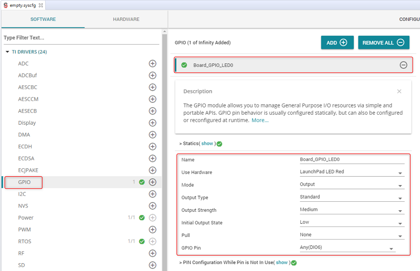Add another GPIO instance via plus icon
The height and width of the screenshot is (271, 420).
pos(153,182)
